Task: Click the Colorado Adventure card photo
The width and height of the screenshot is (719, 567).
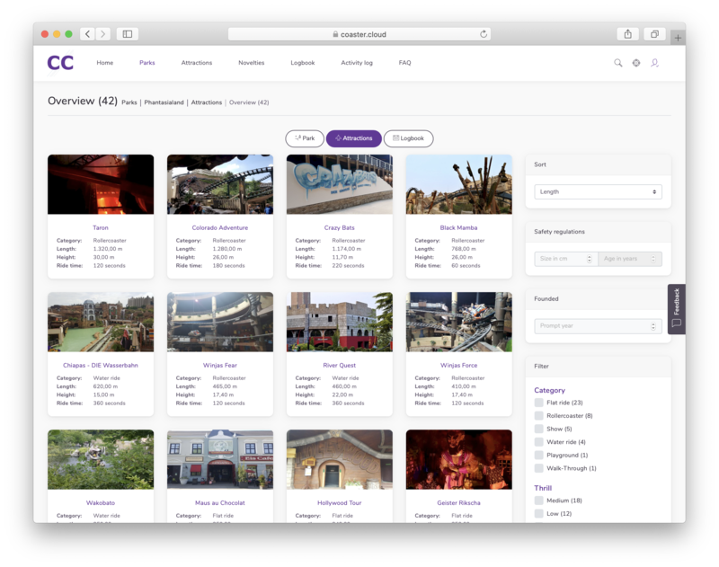Action: click(x=220, y=184)
